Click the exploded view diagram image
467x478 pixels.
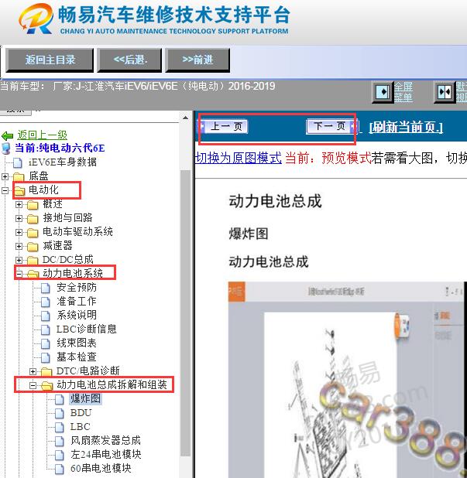coord(348,380)
